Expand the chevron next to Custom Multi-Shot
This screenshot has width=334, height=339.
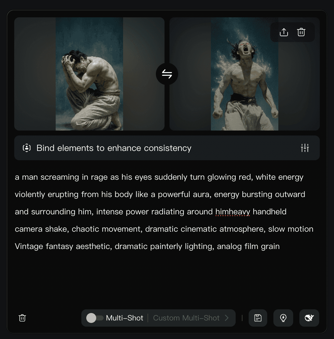tap(227, 318)
